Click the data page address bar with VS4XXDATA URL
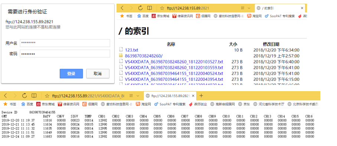The width and height of the screenshot is (337, 146). coord(88,96)
